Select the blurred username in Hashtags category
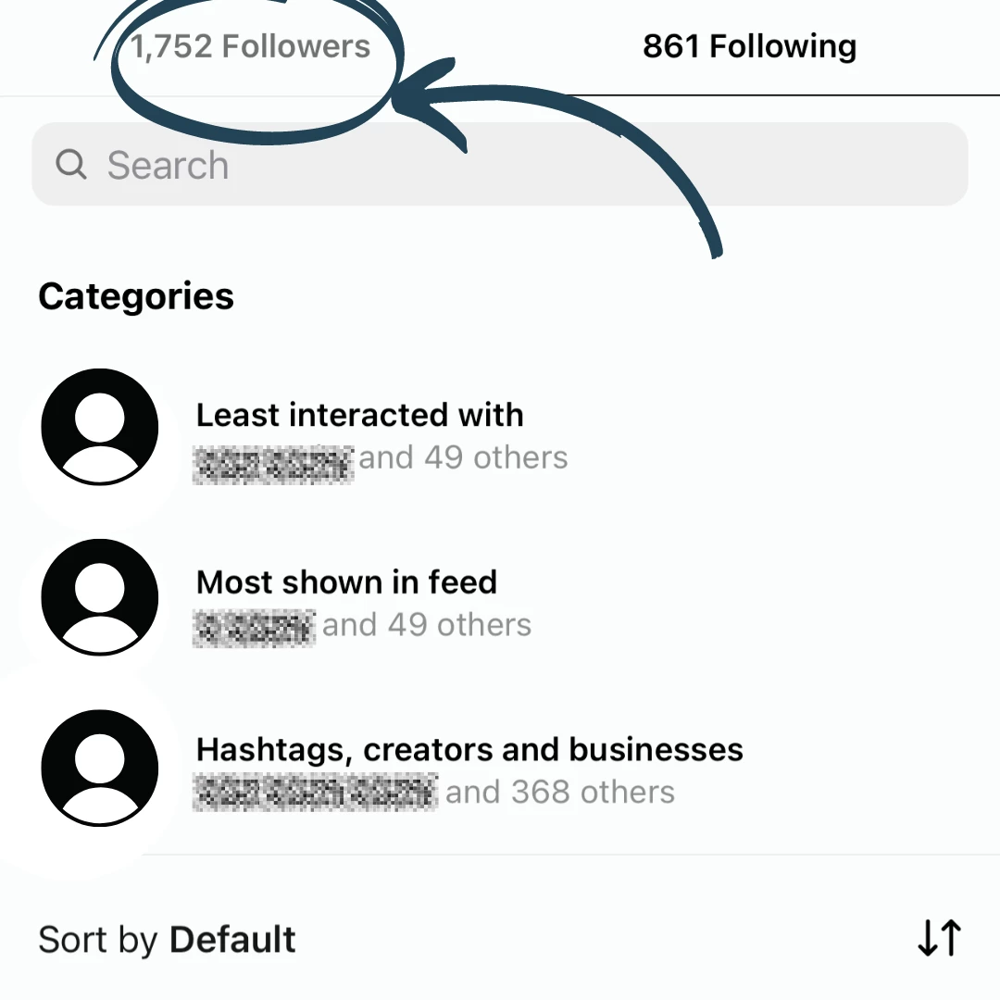Viewport: 1000px width, 1000px height. (315, 792)
